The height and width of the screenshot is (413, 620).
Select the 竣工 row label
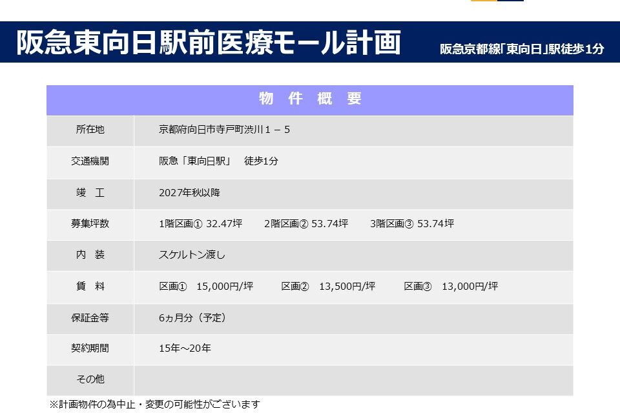90,193
